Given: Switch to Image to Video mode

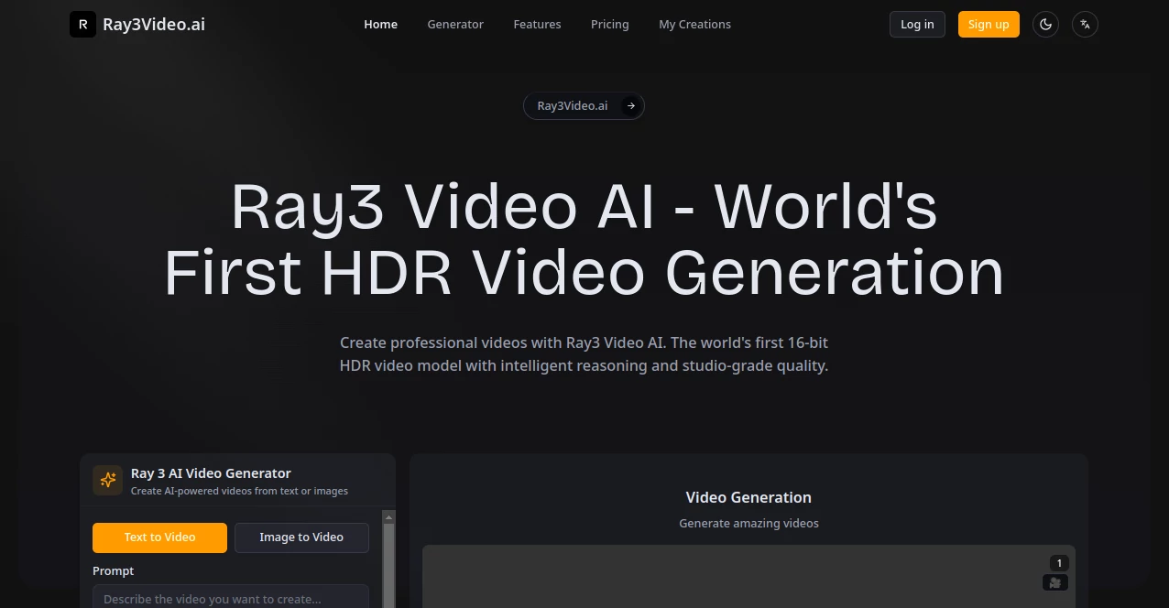Looking at the screenshot, I should pyautogui.click(x=301, y=537).
